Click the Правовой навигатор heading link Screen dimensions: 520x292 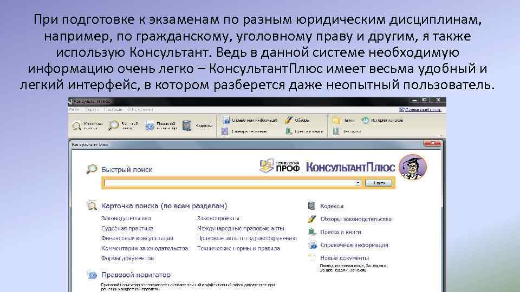coord(136,275)
